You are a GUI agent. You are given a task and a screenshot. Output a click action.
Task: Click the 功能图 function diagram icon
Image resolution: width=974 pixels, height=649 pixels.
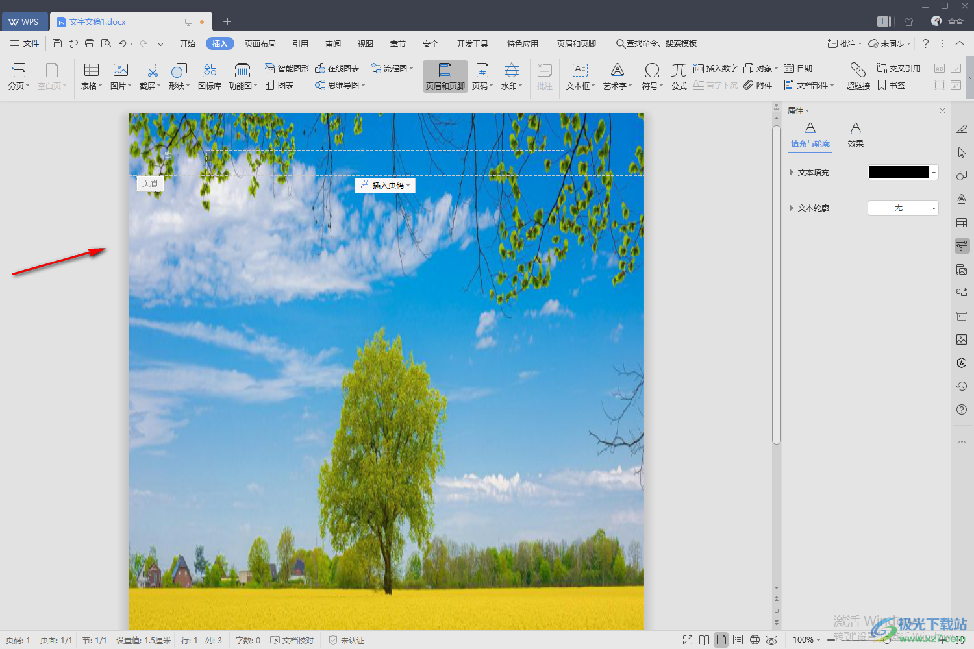pyautogui.click(x=242, y=70)
